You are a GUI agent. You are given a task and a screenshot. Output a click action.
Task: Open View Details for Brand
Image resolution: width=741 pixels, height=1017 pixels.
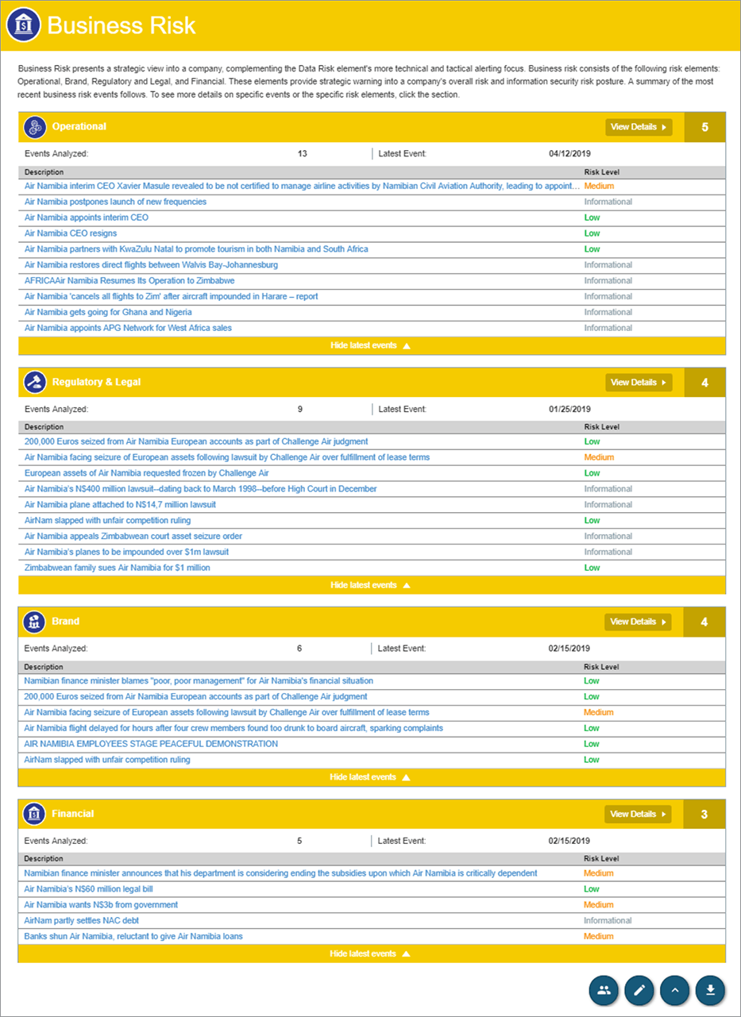coord(639,622)
